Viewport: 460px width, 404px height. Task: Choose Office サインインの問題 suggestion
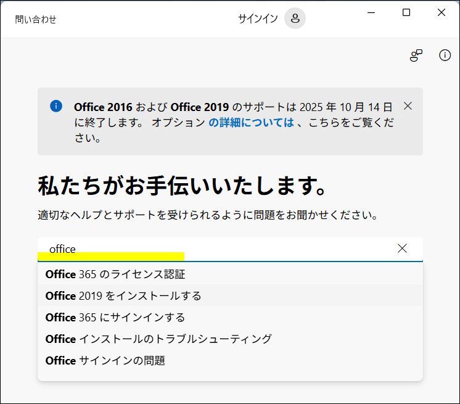point(230,361)
